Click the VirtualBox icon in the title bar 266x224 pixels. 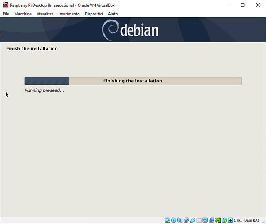pyautogui.click(x=5, y=5)
